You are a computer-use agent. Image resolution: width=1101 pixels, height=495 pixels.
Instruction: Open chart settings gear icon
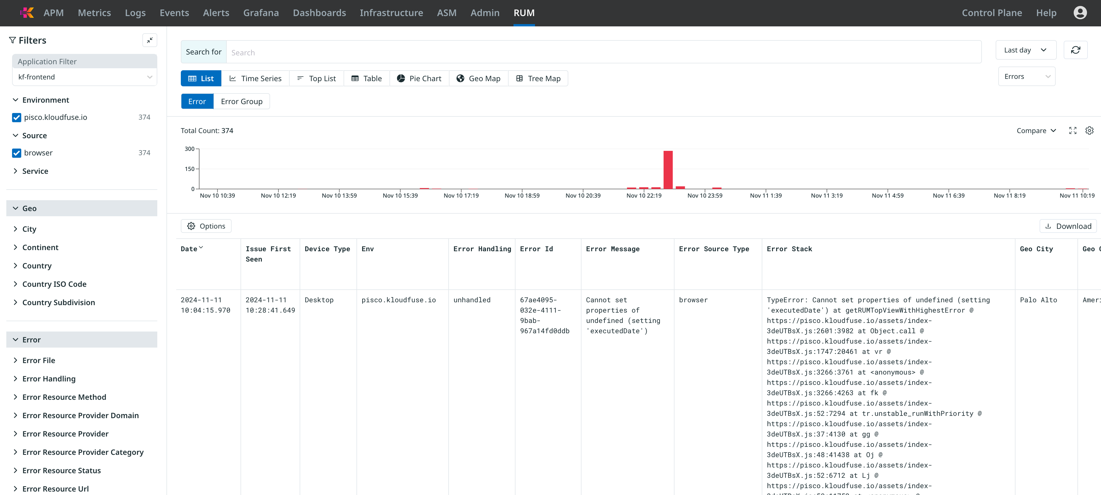pos(1089,131)
